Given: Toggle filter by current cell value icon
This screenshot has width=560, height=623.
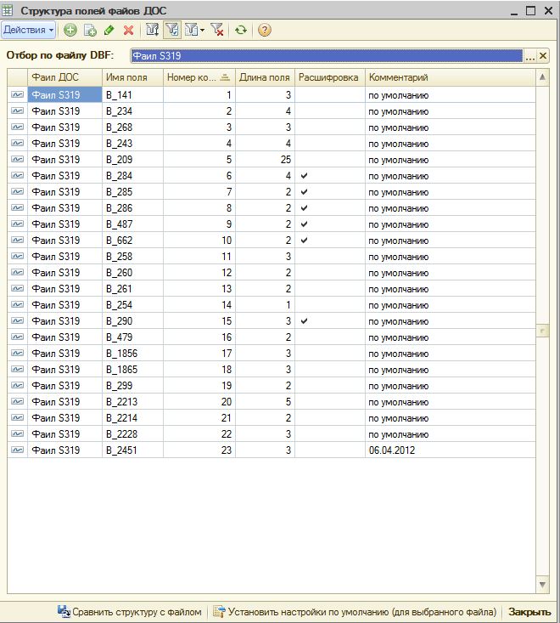Looking at the screenshot, I should coord(172,30).
